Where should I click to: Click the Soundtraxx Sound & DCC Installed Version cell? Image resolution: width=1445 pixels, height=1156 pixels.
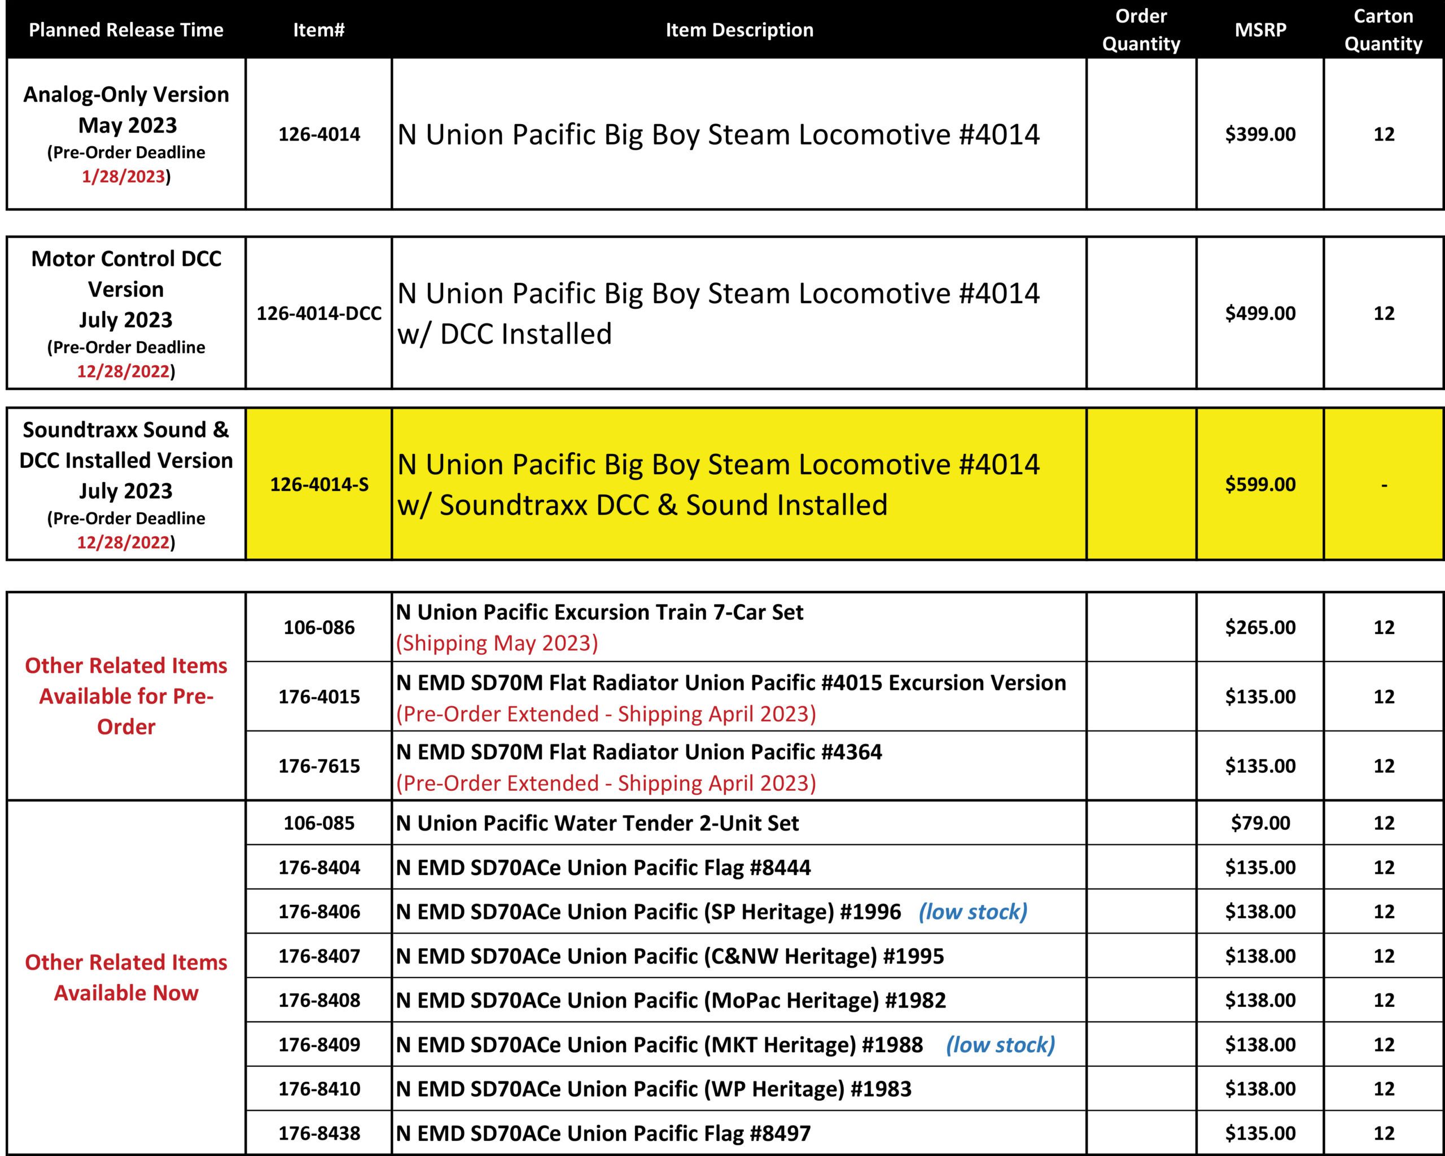point(126,484)
